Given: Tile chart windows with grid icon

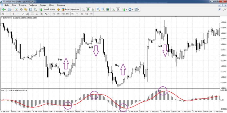Looking at the screenshot, I should pos(108,9).
